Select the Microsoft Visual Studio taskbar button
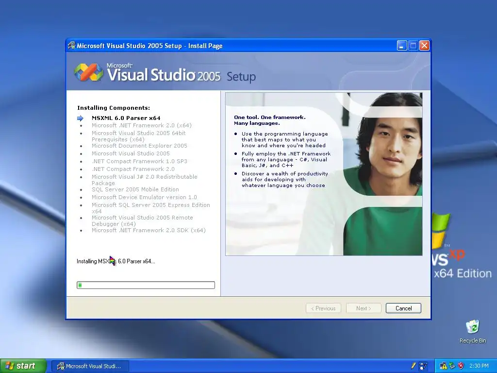 tap(90, 366)
